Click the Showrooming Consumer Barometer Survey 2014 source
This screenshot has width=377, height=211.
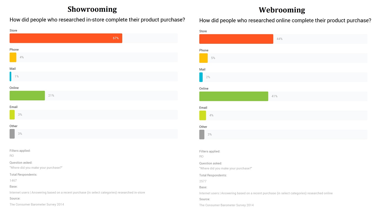coord(37,204)
